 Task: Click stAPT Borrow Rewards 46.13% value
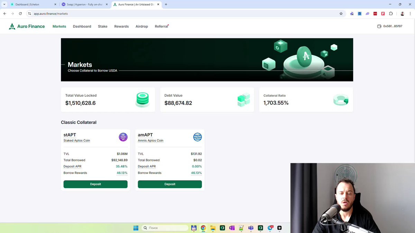(x=122, y=173)
